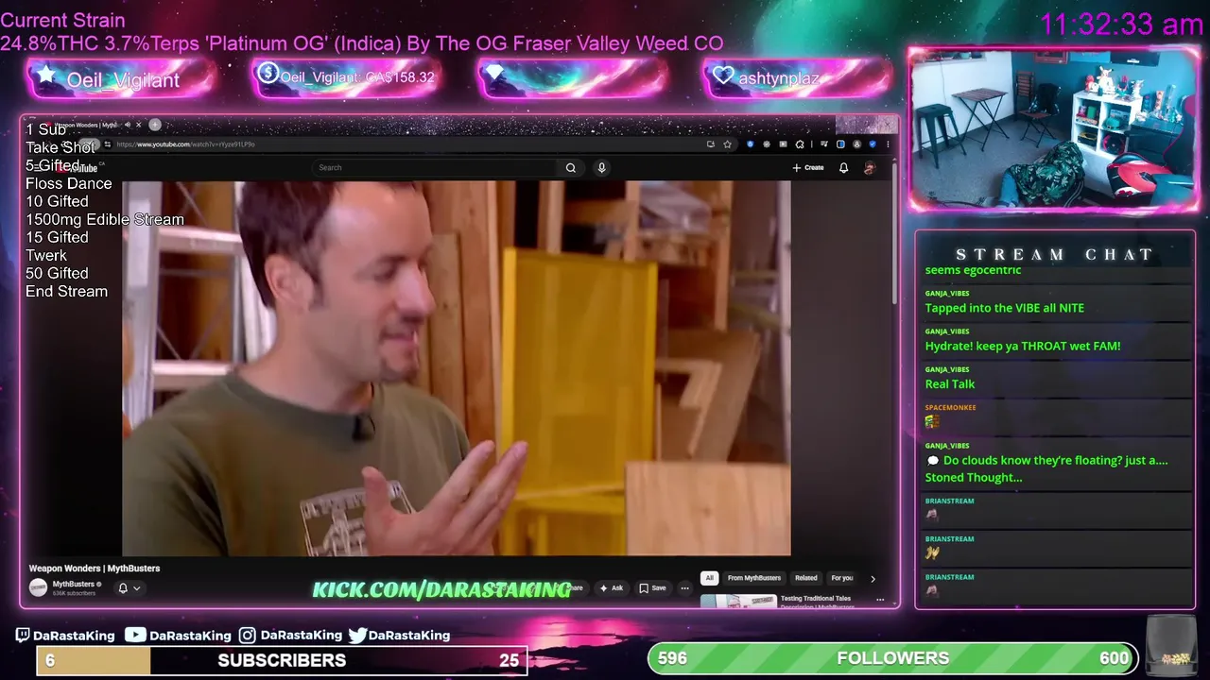The image size is (1210, 680).
Task: Click the SPACEMONKEE chat username
Action: pyautogui.click(x=950, y=408)
